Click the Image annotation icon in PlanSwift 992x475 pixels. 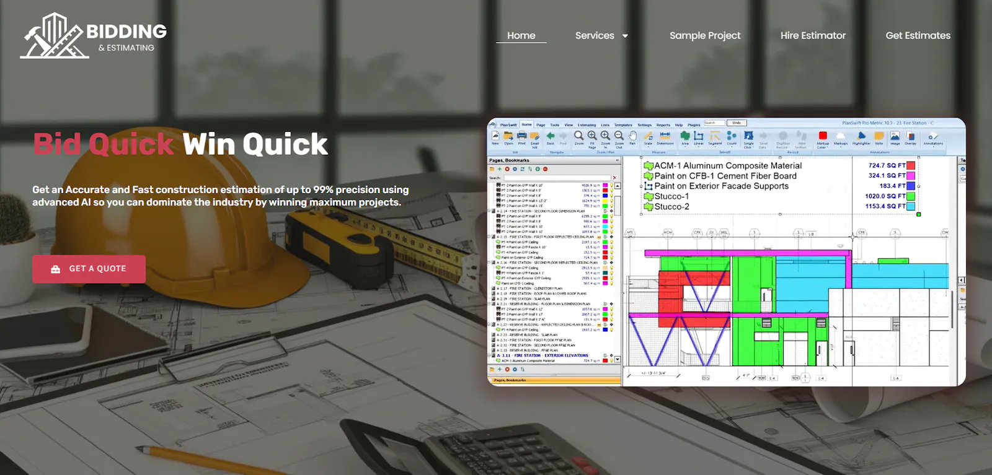pos(895,137)
